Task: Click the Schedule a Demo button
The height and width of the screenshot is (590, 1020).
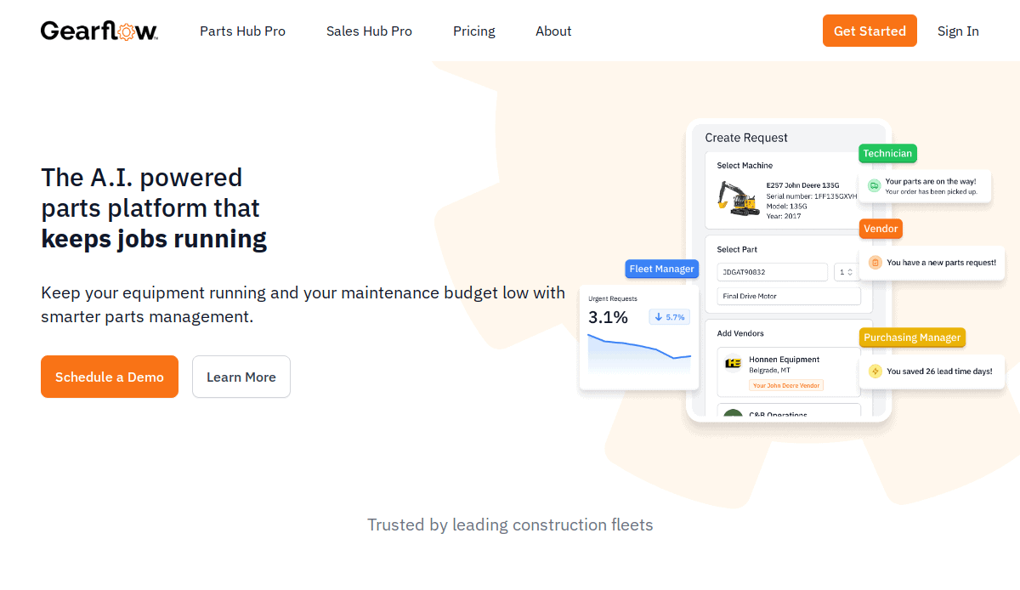Action: pyautogui.click(x=109, y=377)
